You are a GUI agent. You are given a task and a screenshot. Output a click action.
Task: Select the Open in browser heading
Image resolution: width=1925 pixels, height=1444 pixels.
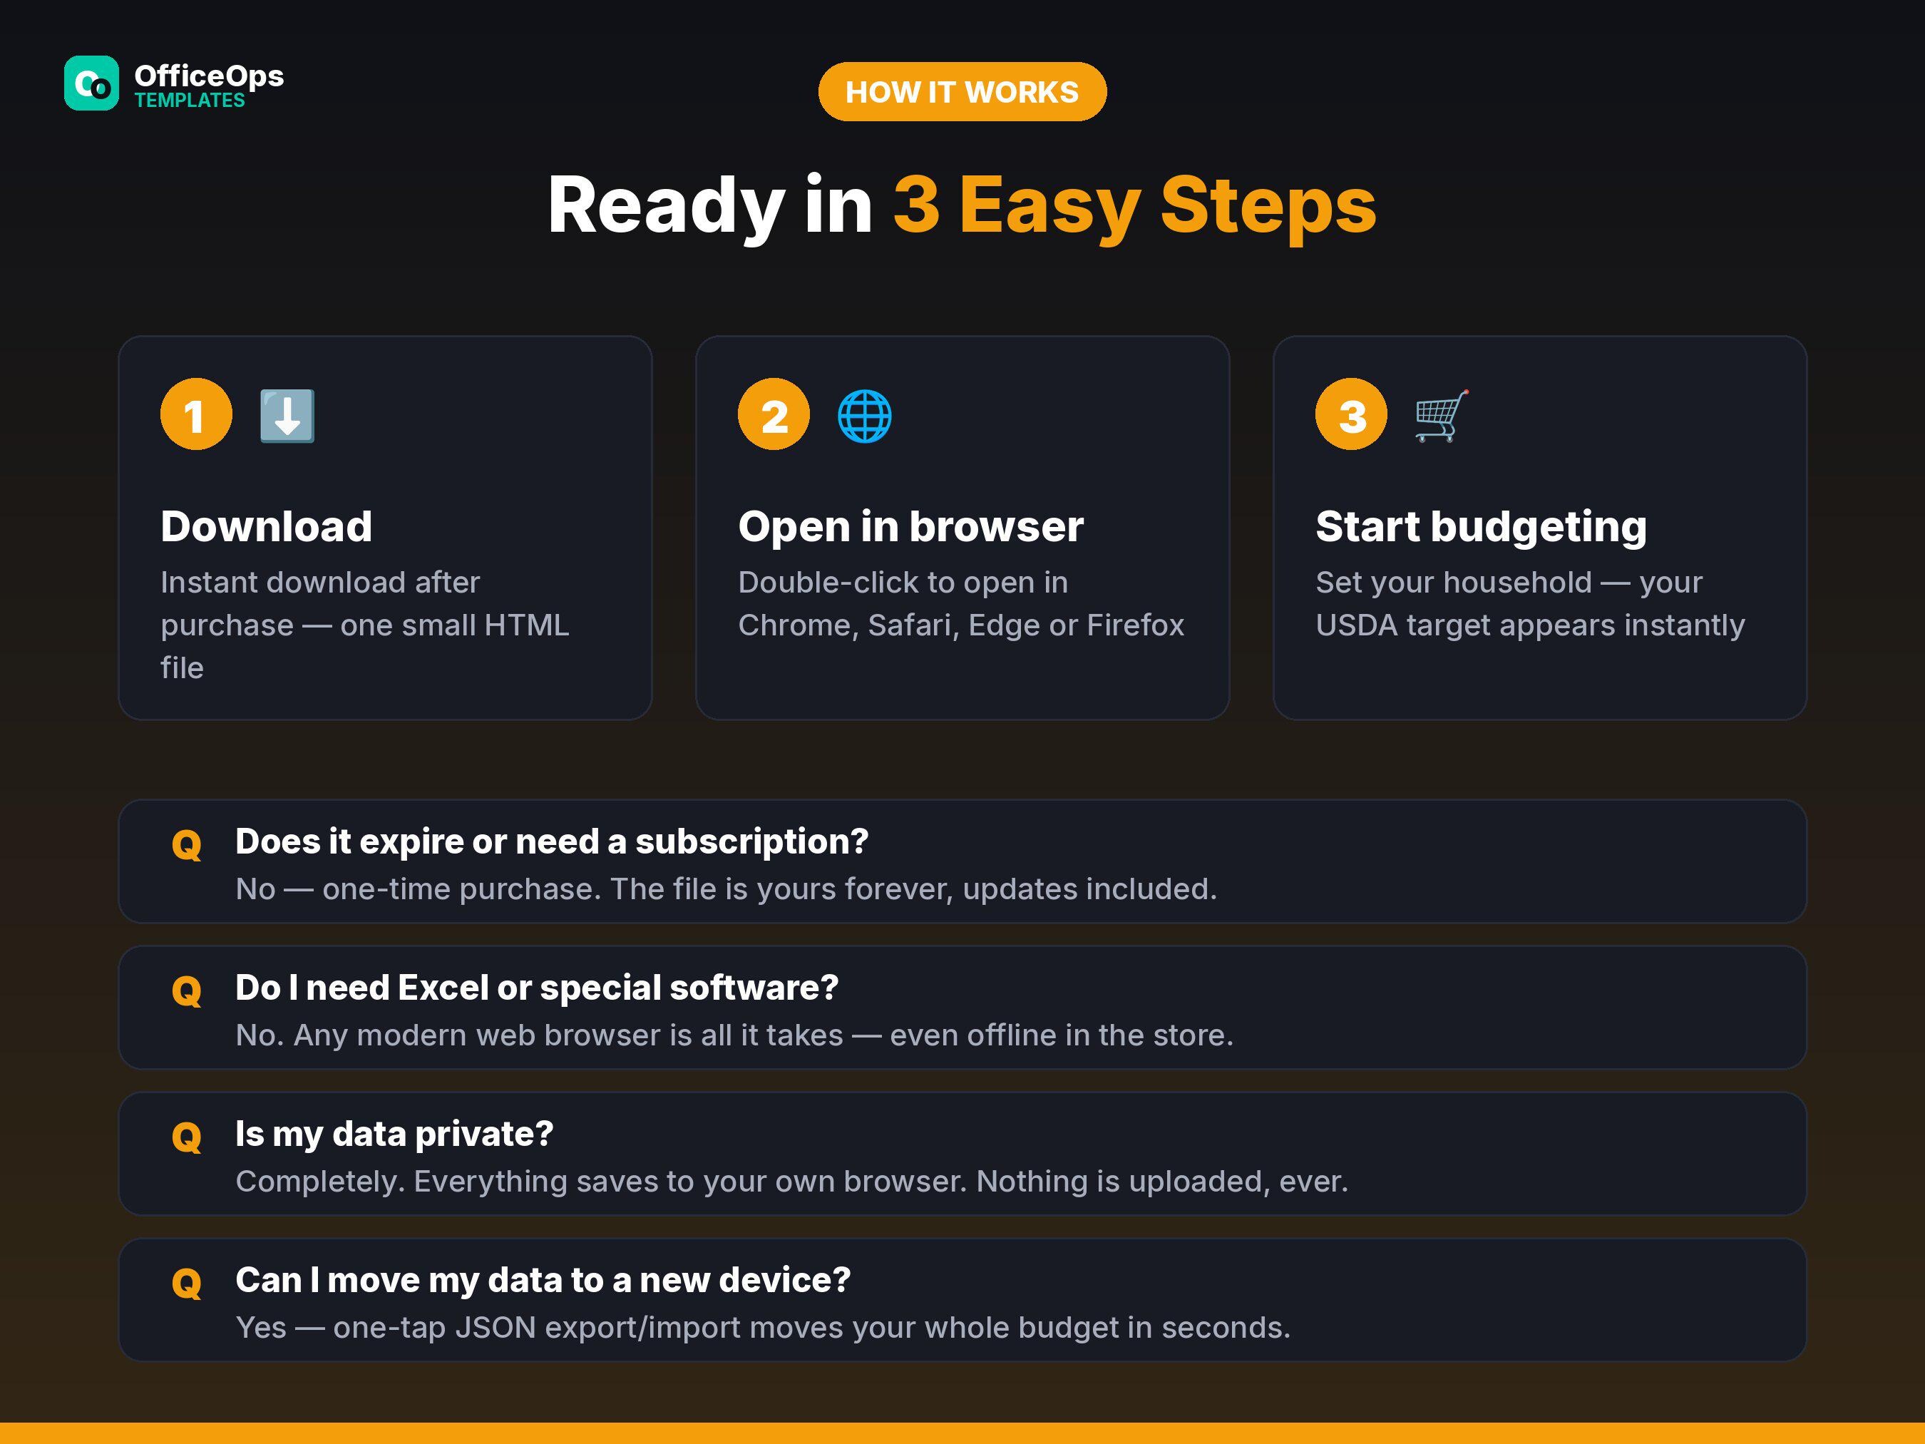pyautogui.click(x=911, y=526)
